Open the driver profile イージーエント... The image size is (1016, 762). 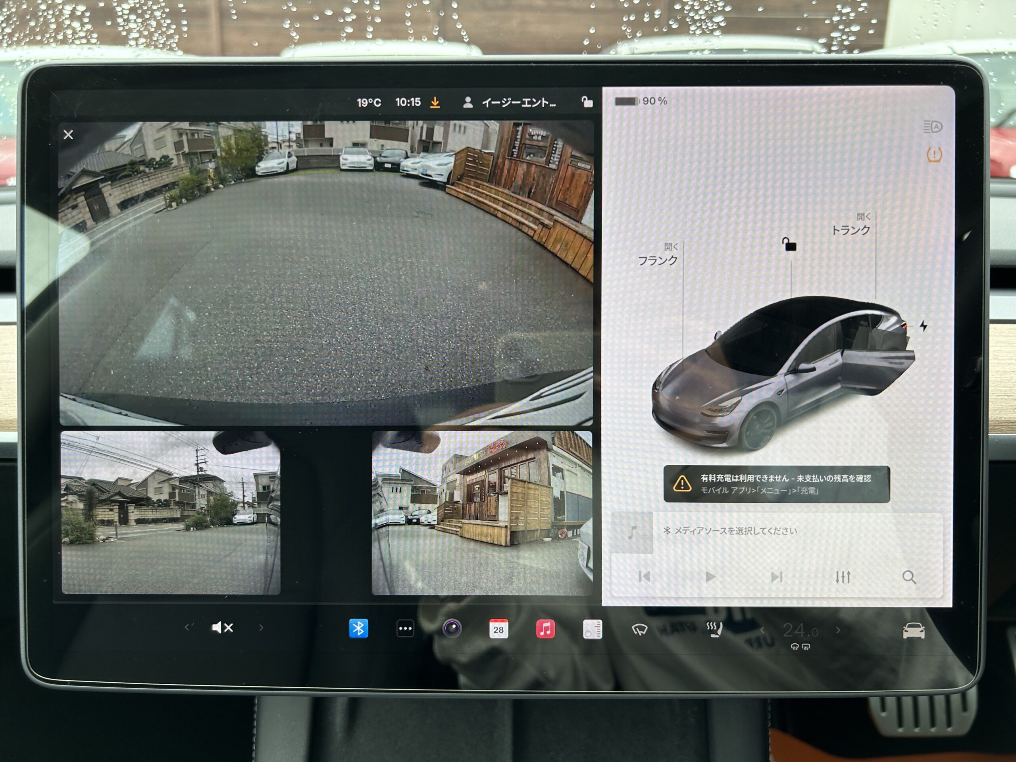tap(519, 102)
